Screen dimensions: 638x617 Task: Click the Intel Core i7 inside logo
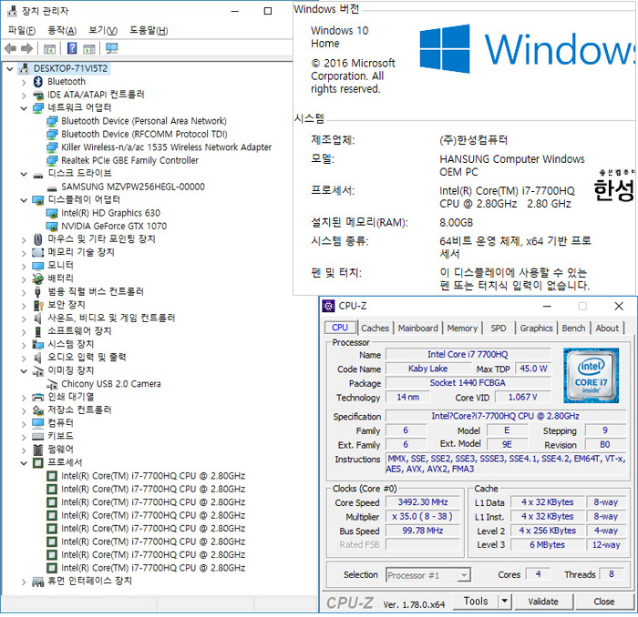591,375
